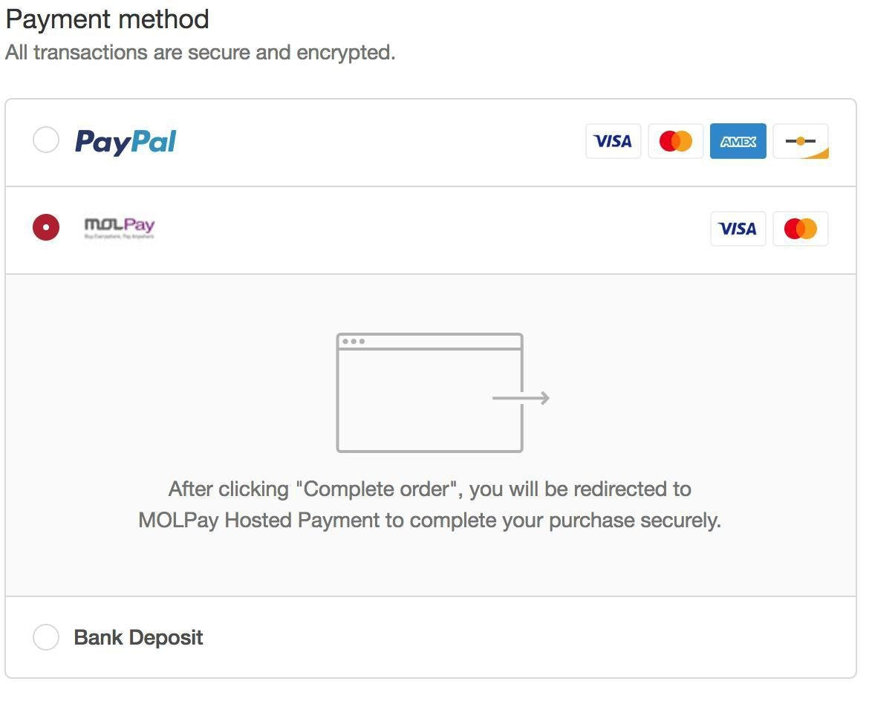Click the VISA card icon beside PayPal

pyautogui.click(x=613, y=141)
